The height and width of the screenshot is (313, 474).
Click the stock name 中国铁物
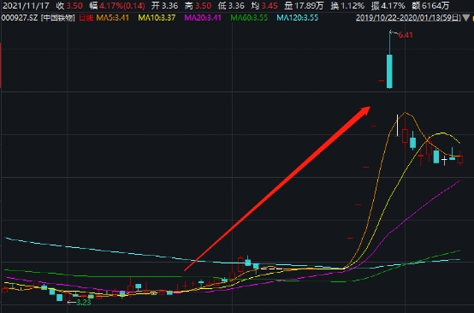click(57, 18)
